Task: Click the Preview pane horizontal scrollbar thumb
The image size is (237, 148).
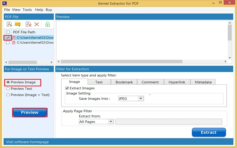Action: (122, 62)
